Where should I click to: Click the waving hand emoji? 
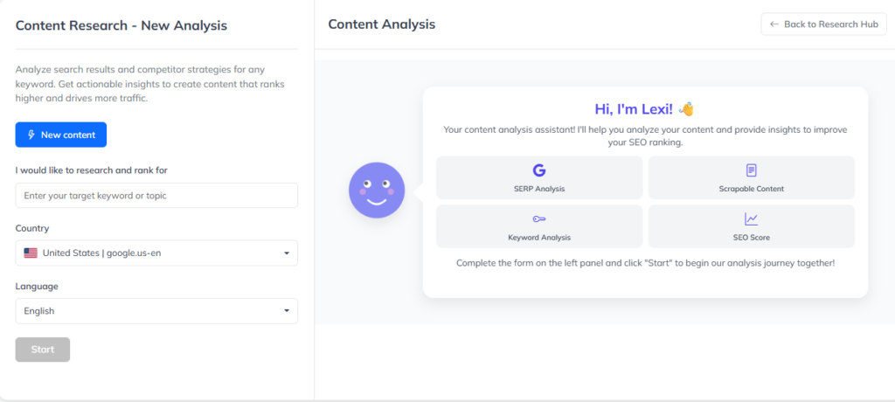[686, 109]
